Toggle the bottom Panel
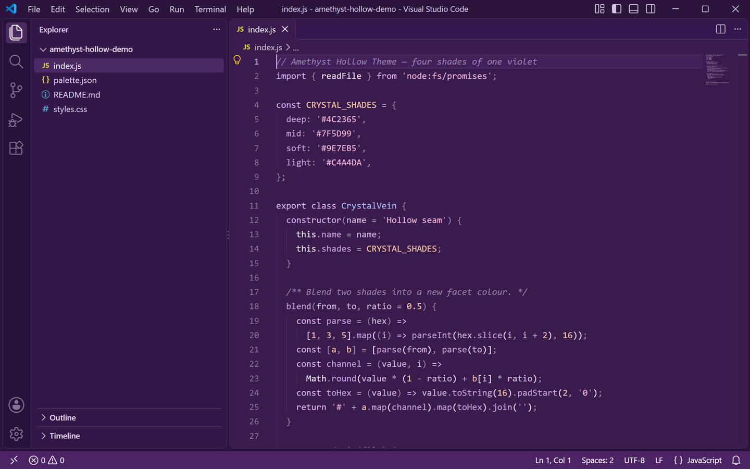 click(634, 9)
